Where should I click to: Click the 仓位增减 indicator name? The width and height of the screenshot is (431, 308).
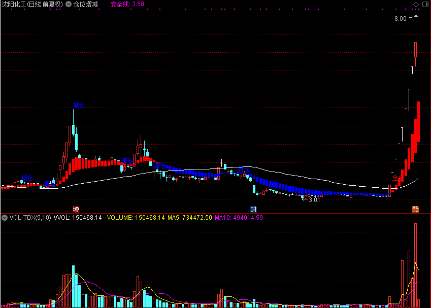click(86, 4)
